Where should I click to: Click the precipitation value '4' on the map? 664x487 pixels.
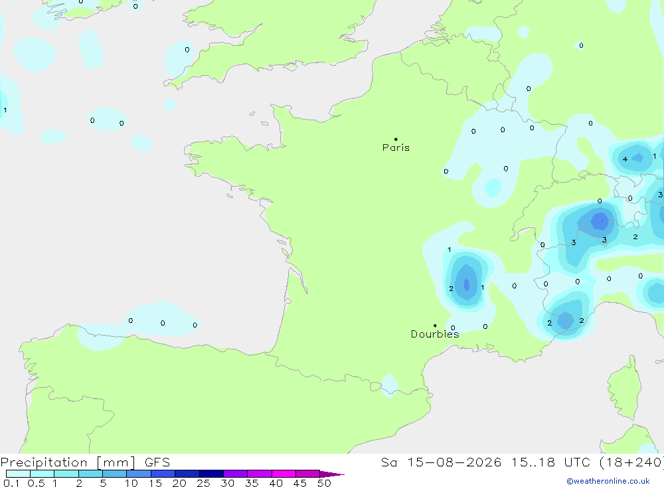[625, 159]
